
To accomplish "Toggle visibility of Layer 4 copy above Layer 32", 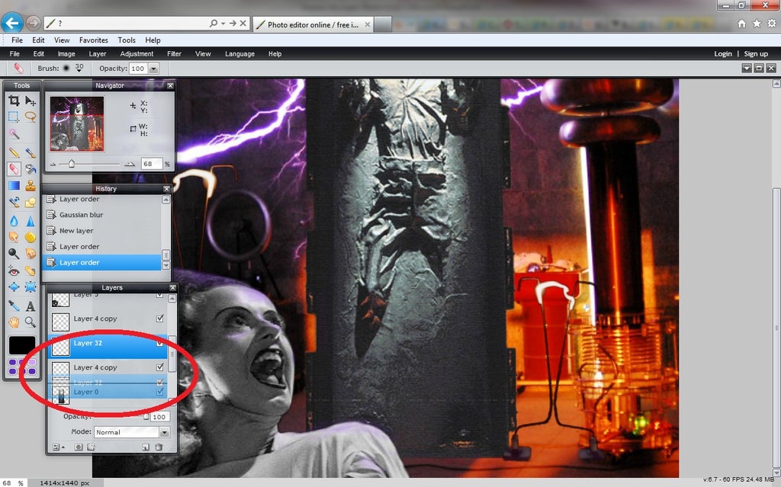I will (x=160, y=319).
